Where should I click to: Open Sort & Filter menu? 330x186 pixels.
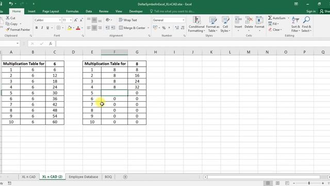295,24
